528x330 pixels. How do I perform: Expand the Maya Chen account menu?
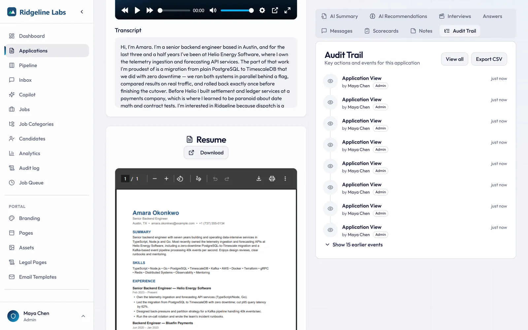click(47, 316)
